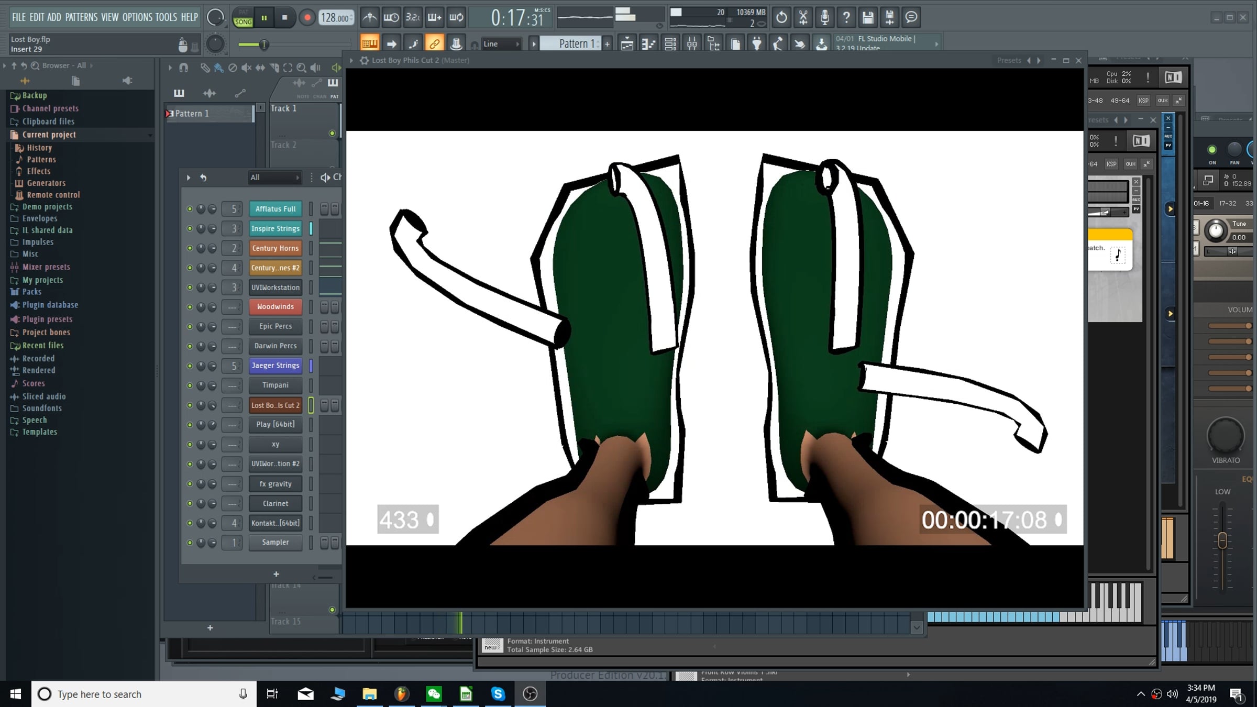Viewport: 1257px width, 707px height.
Task: Select the playlist slice tool
Action: [x=274, y=68]
